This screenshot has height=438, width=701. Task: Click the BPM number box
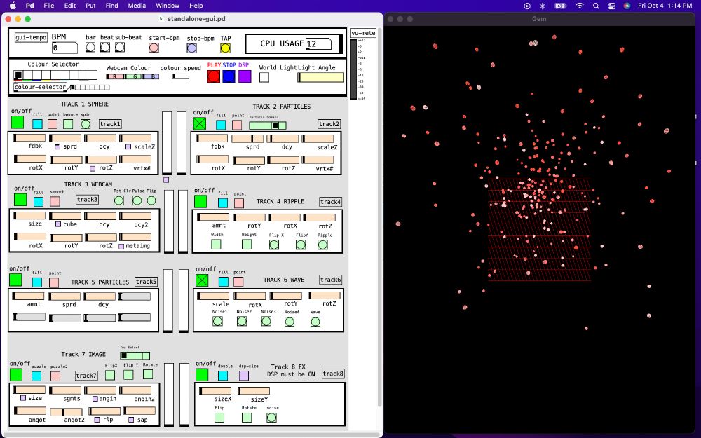(64, 48)
